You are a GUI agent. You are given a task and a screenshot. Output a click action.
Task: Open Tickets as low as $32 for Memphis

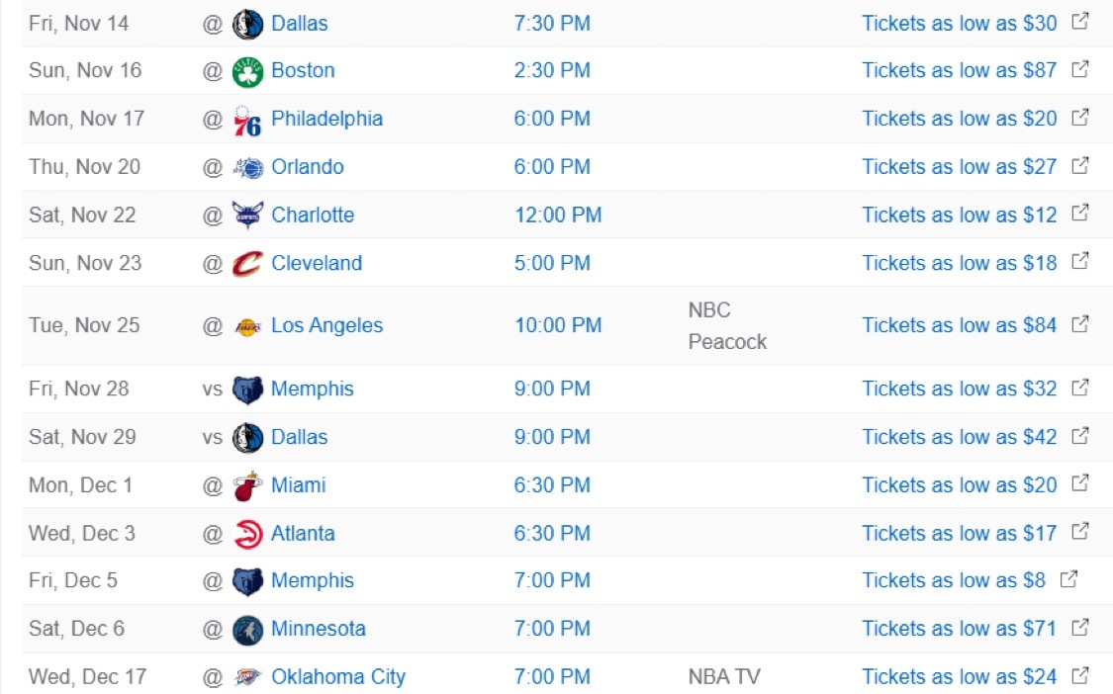959,389
